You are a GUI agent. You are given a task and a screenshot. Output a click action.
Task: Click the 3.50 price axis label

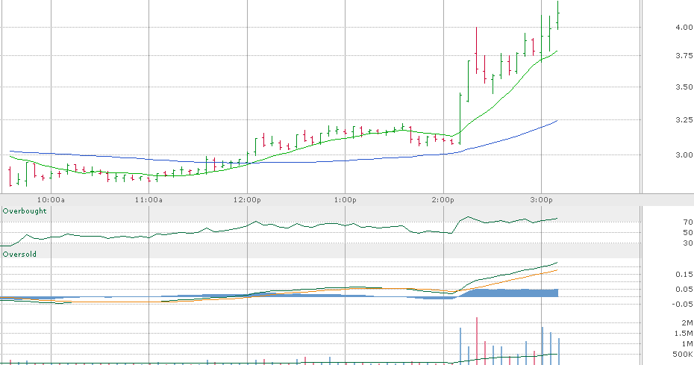coord(684,87)
